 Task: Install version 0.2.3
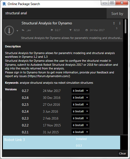[78, 118]
